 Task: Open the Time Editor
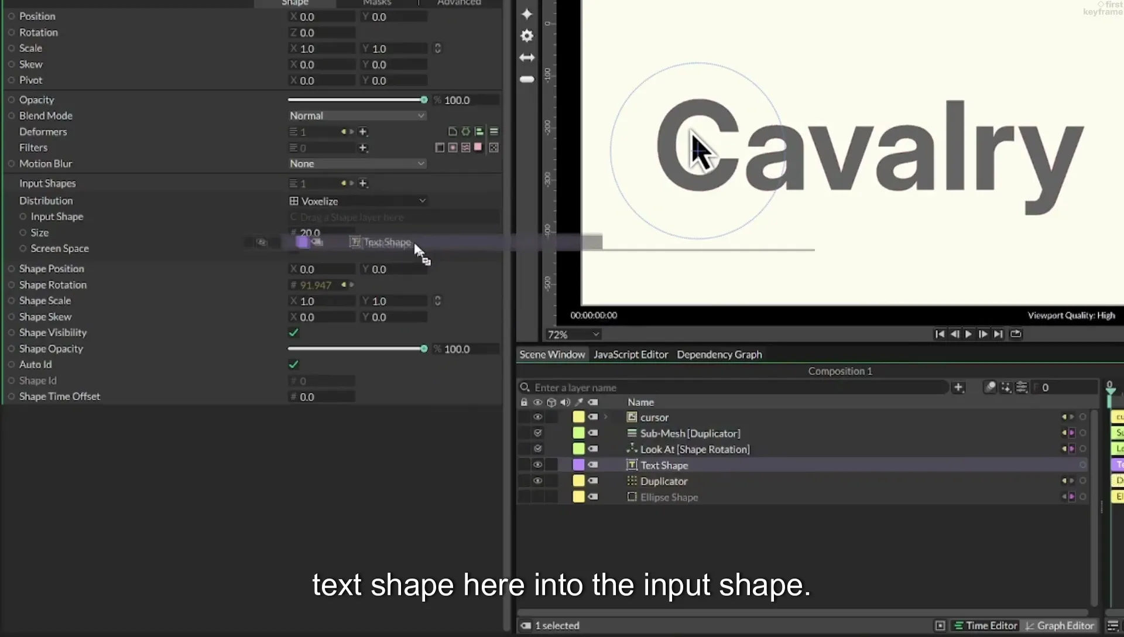[985, 625]
